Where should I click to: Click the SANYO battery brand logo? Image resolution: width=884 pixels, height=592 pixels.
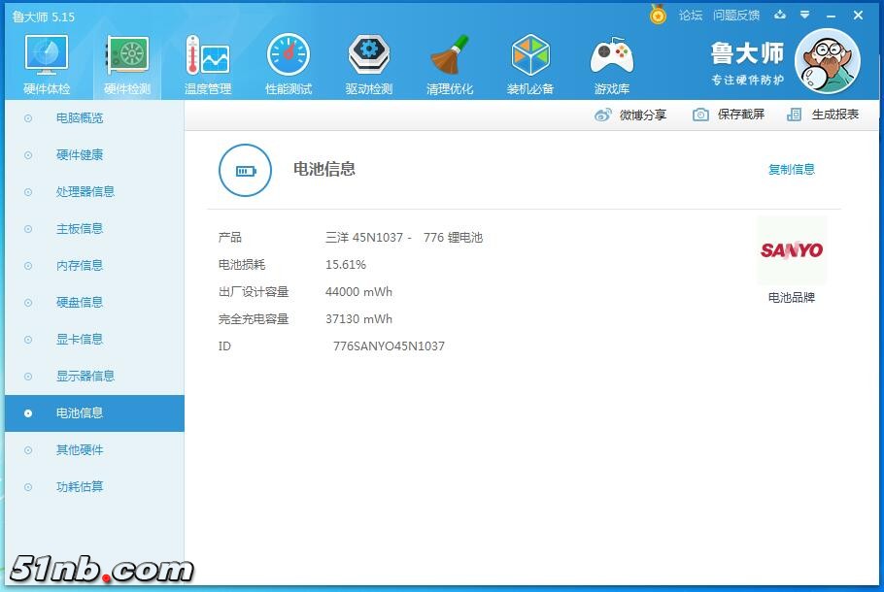792,249
